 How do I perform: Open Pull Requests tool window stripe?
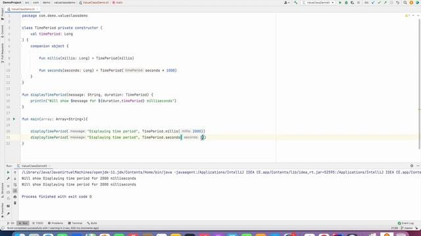pos(3,53)
